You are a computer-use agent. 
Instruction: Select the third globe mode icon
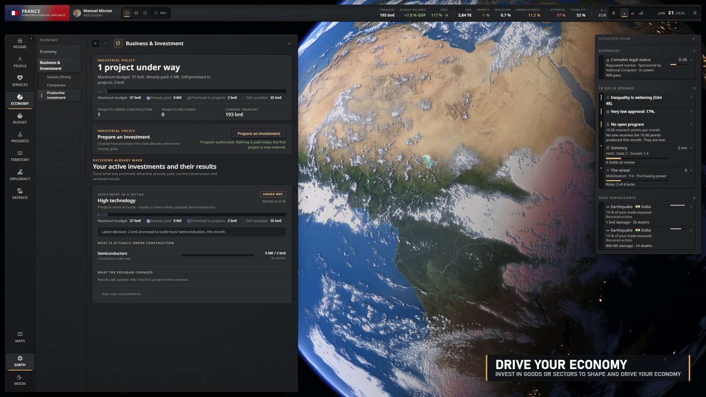point(145,13)
